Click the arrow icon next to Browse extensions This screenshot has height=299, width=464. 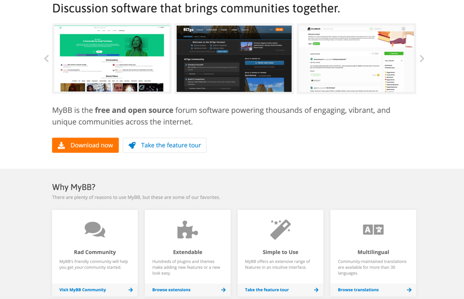(224, 290)
